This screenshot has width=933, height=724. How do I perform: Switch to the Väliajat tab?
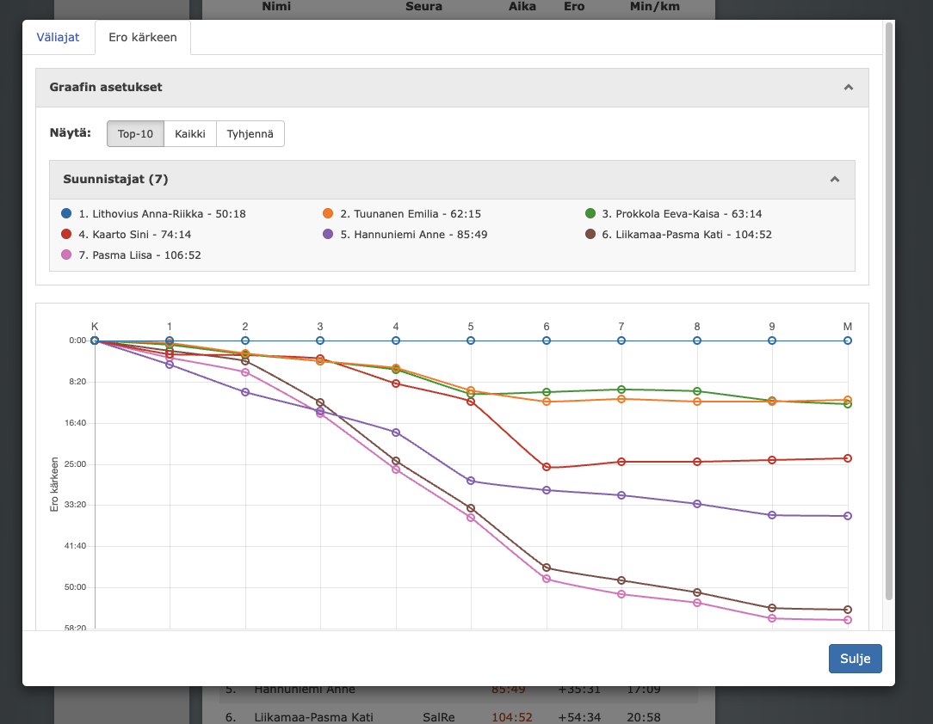point(58,38)
